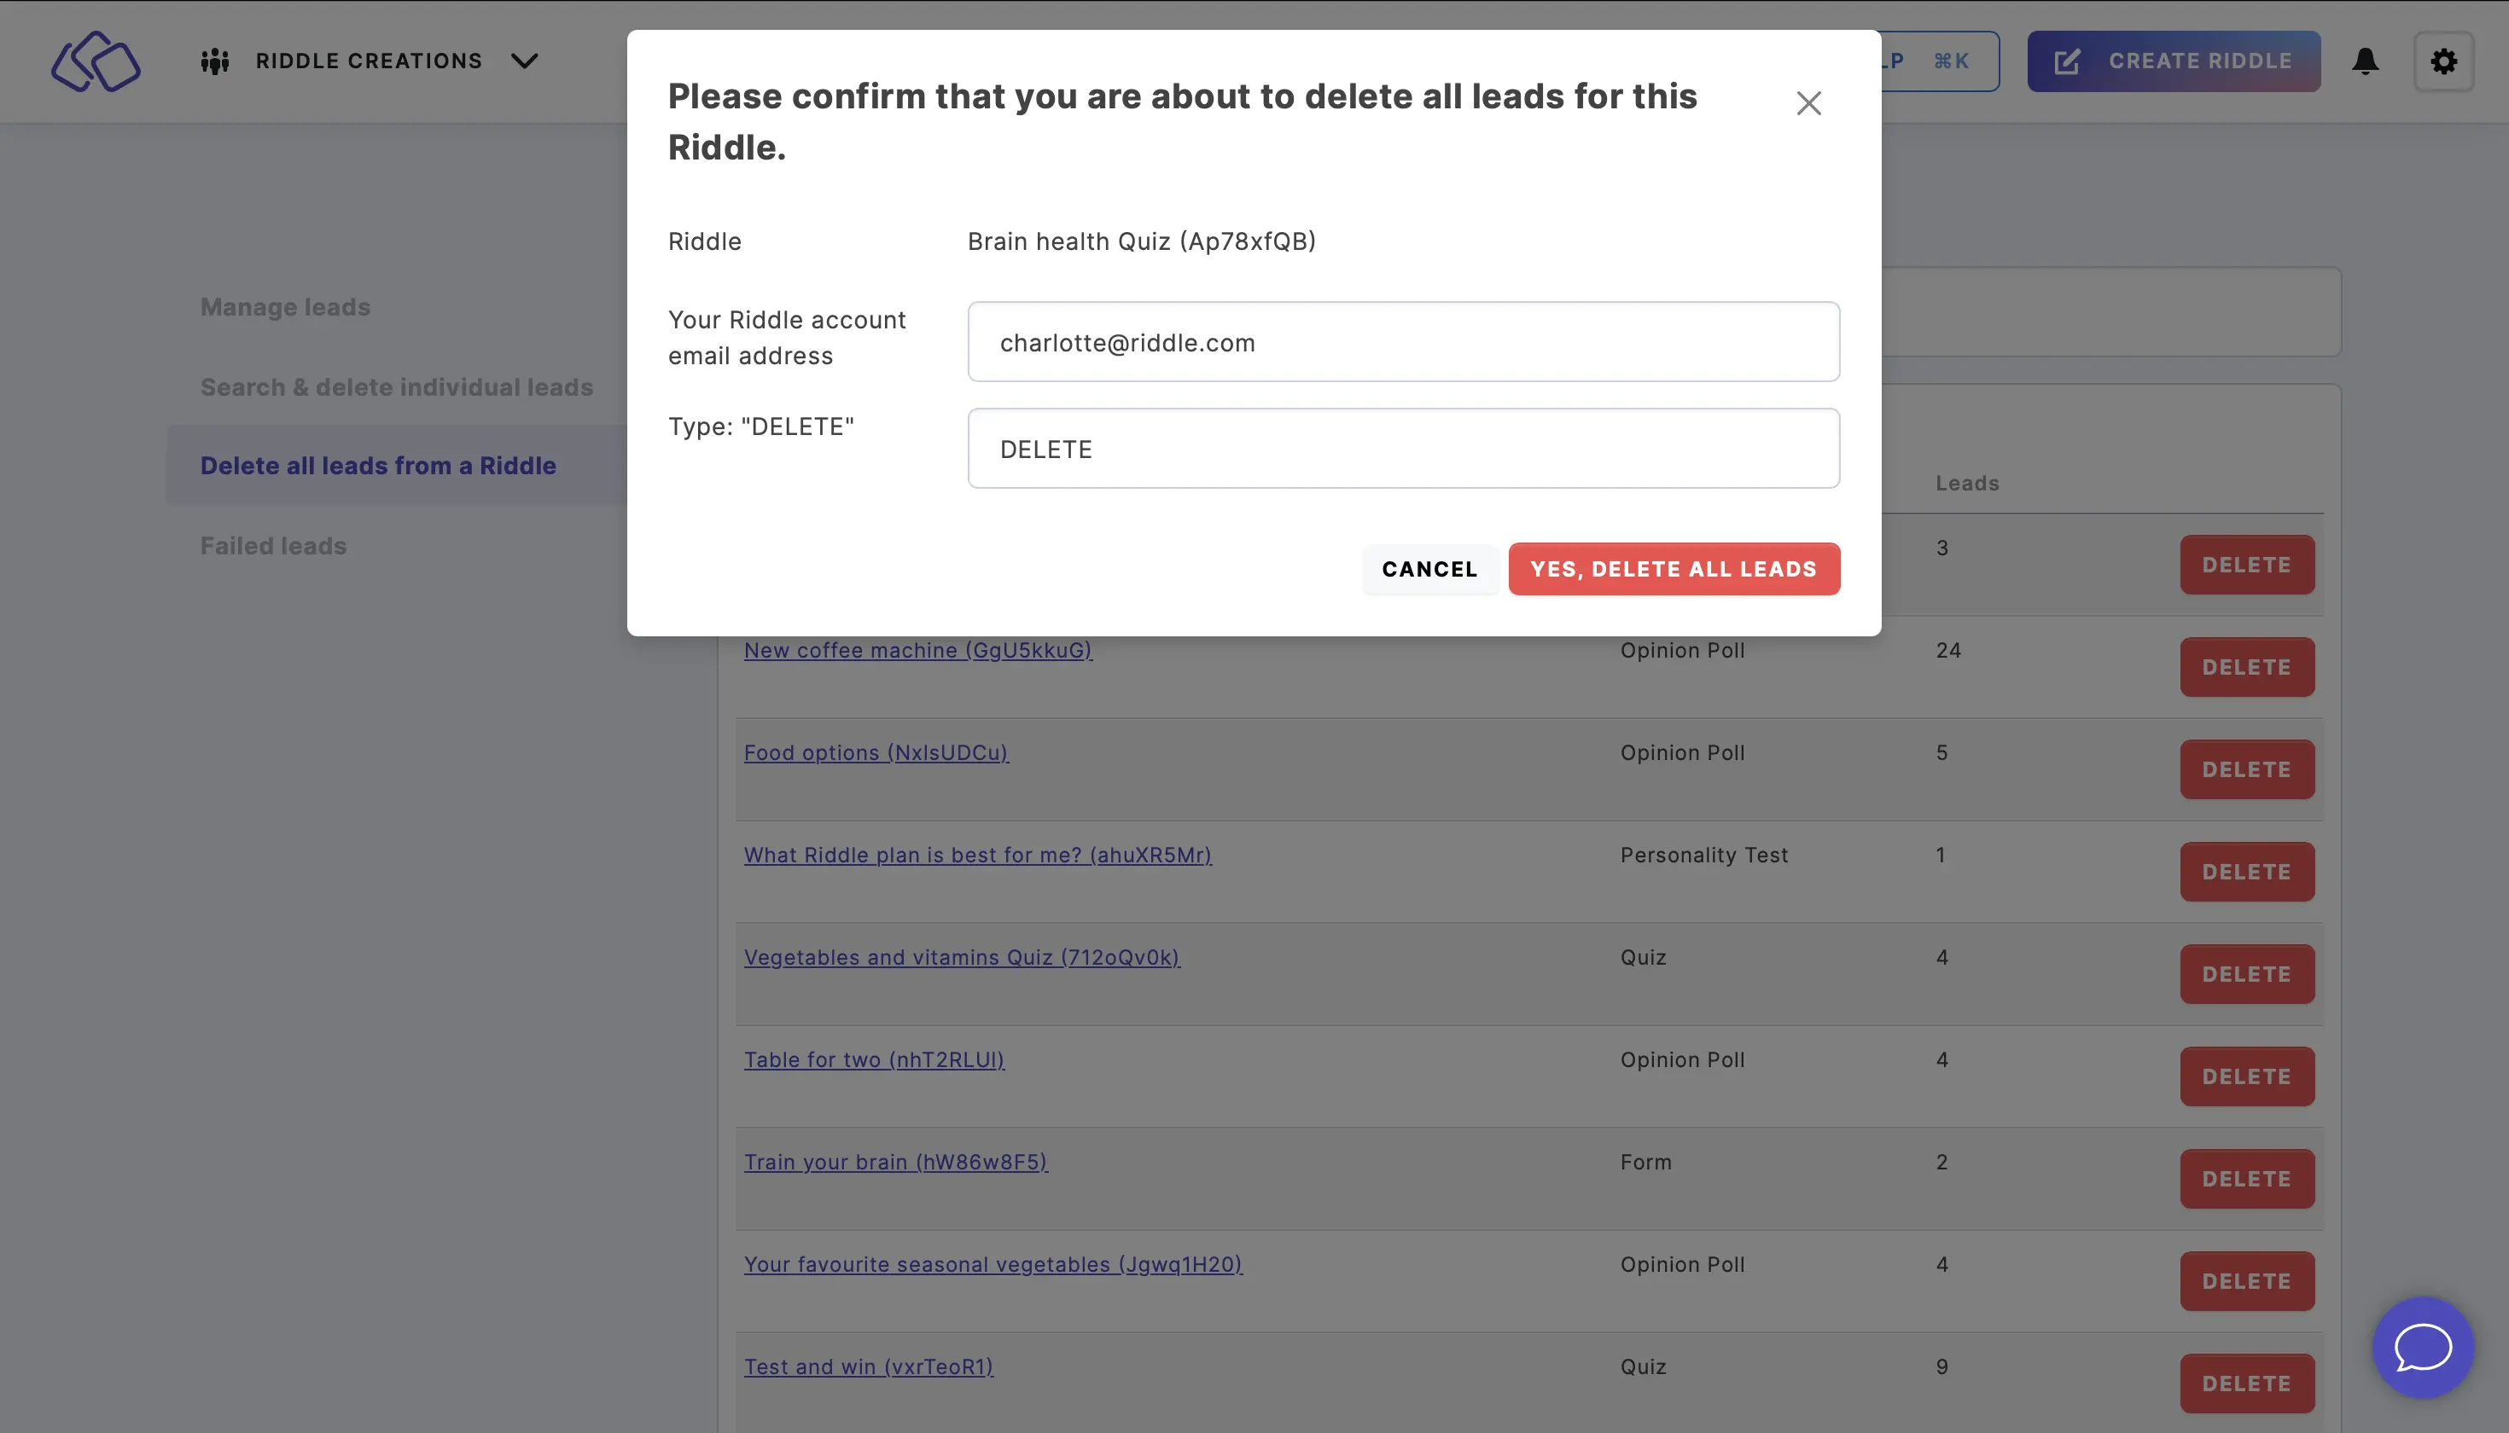
Task: Select the email address input field
Action: (x=1403, y=339)
